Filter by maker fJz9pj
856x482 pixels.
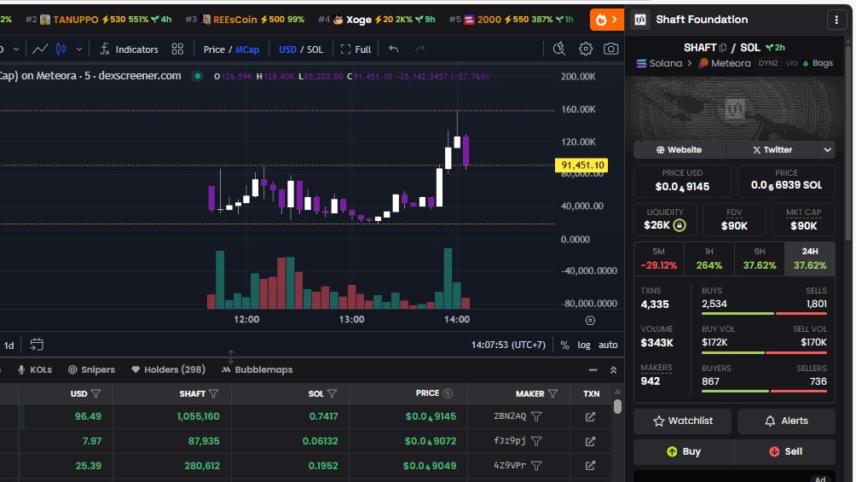coord(536,441)
